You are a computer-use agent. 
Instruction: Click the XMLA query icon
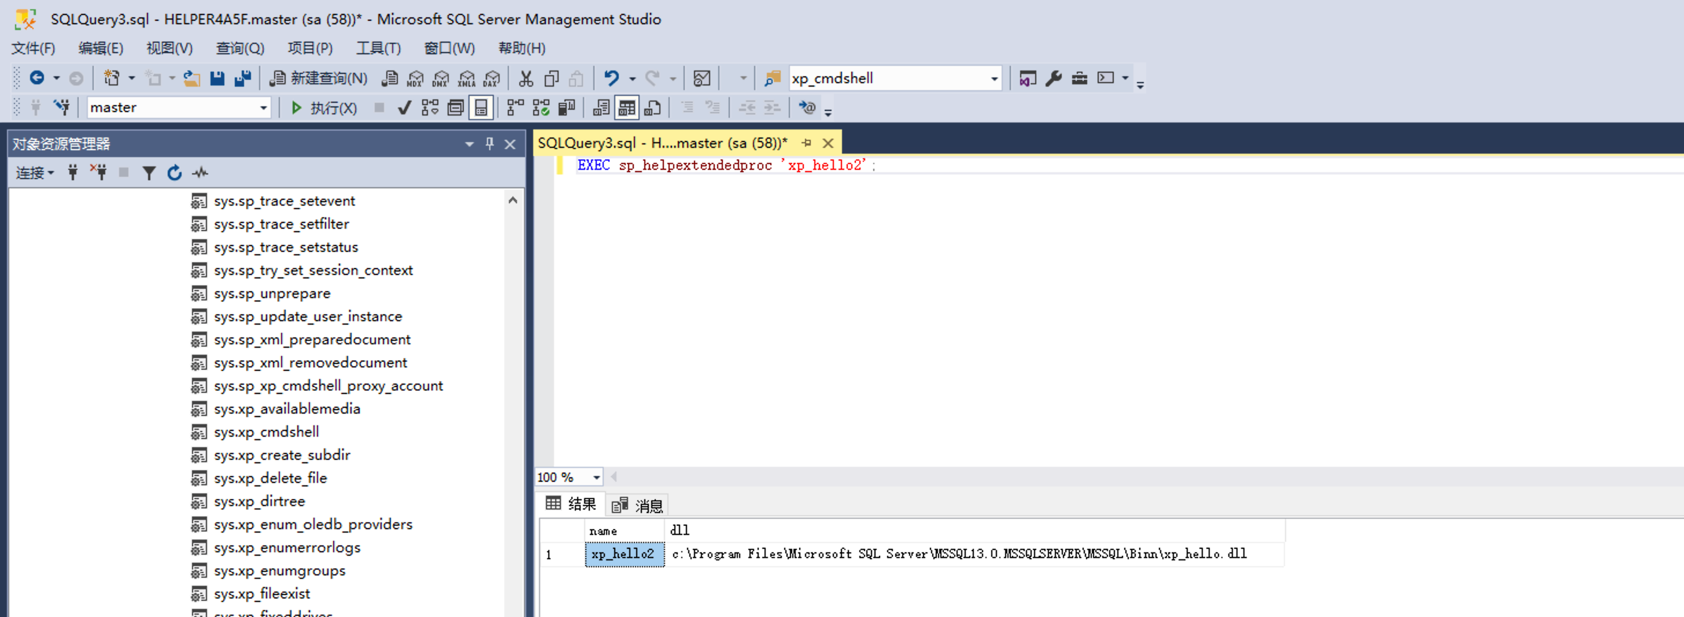(467, 79)
